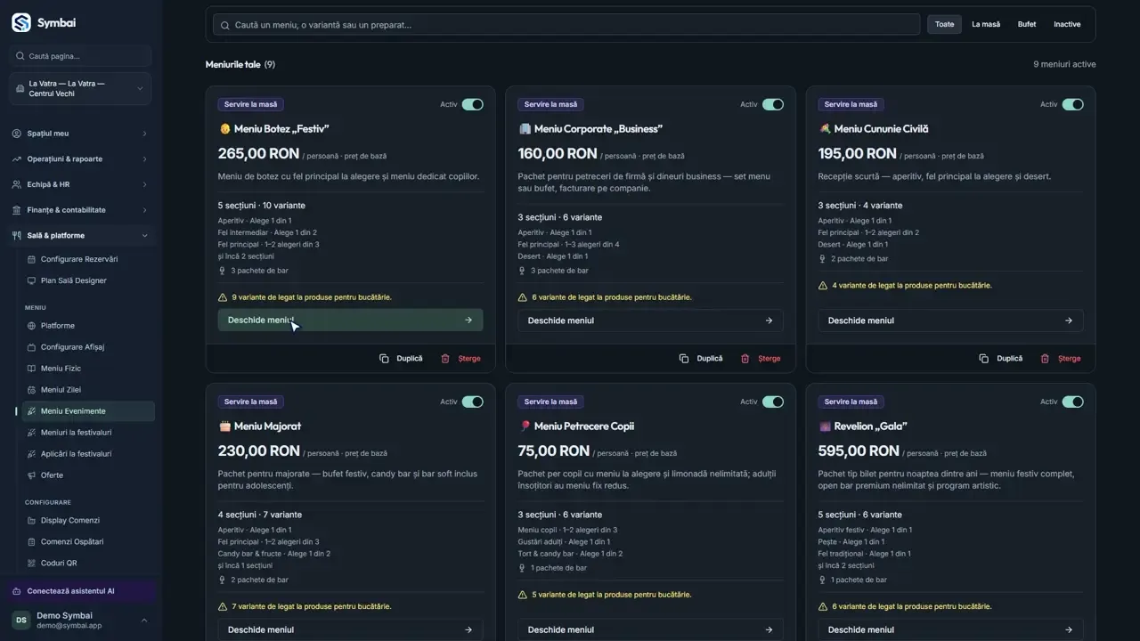Click the Conectează asistentul AI icon
Image resolution: width=1140 pixels, height=641 pixels.
(x=17, y=591)
